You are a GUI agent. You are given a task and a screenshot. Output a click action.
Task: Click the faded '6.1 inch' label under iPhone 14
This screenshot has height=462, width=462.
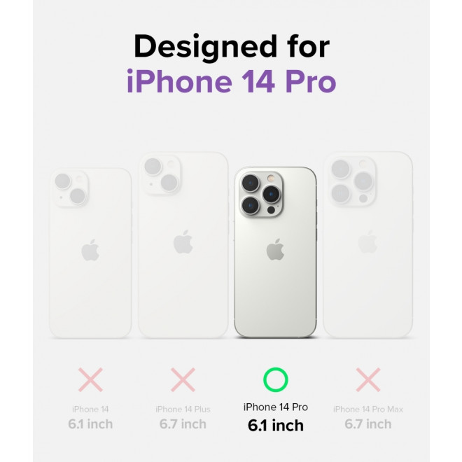pos(90,424)
